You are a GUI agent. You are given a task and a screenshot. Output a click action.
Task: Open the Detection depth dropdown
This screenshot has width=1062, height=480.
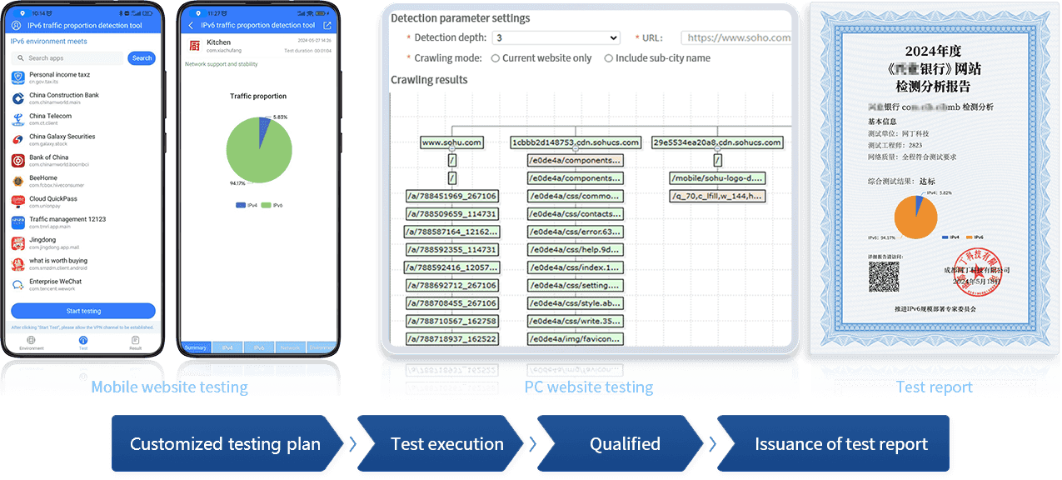556,37
